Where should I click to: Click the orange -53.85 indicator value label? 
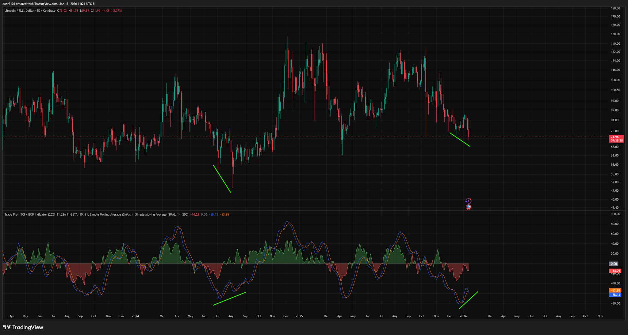pos(615,290)
